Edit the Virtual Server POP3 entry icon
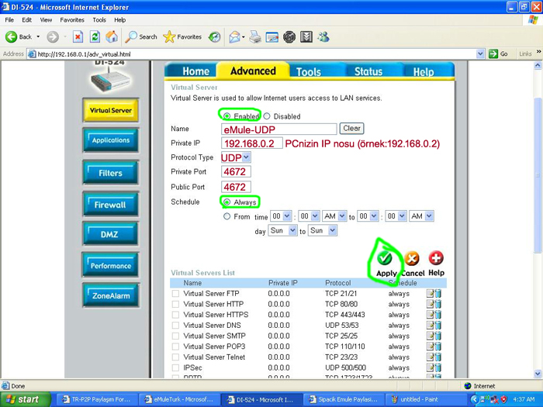The width and height of the screenshot is (543, 407). tap(430, 347)
